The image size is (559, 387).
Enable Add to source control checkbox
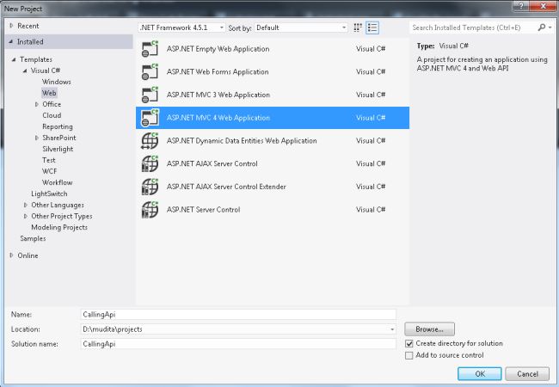409,356
